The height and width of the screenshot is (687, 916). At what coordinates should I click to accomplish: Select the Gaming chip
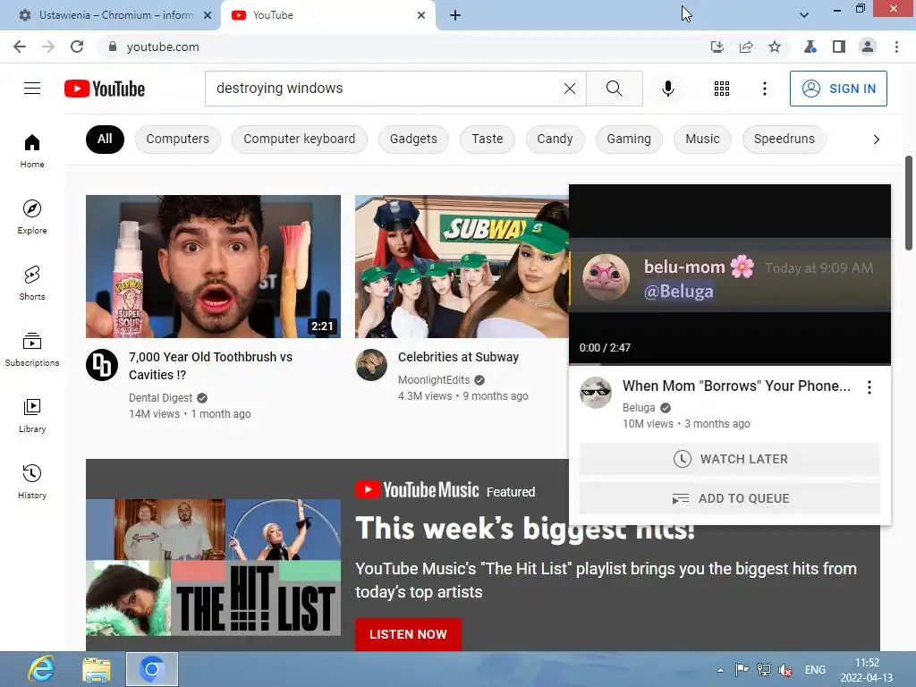(629, 139)
